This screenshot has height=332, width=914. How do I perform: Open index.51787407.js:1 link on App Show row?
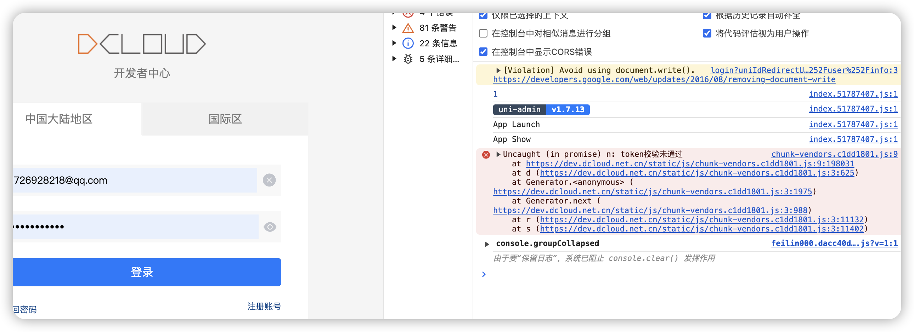(x=853, y=139)
